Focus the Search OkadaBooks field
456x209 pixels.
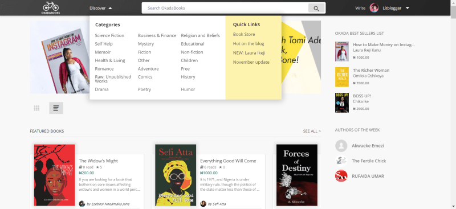point(225,8)
